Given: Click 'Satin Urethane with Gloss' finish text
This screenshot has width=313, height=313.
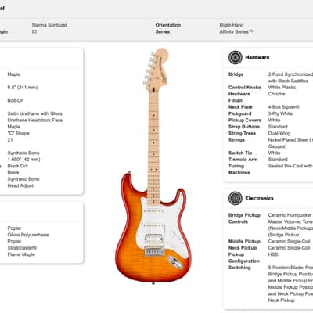Looking at the screenshot, I should tap(34, 113).
